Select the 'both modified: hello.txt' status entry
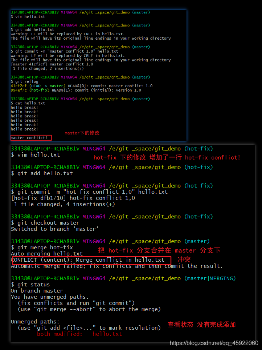 click(79, 334)
